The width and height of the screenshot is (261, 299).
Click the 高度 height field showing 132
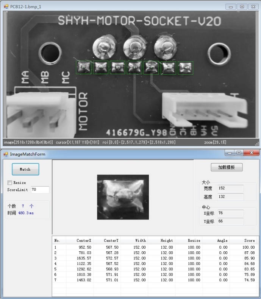click(230, 196)
